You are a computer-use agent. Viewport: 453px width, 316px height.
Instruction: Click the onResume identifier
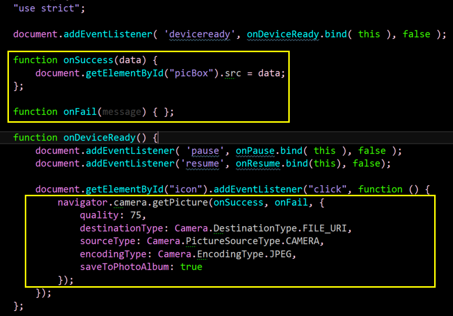259,163
